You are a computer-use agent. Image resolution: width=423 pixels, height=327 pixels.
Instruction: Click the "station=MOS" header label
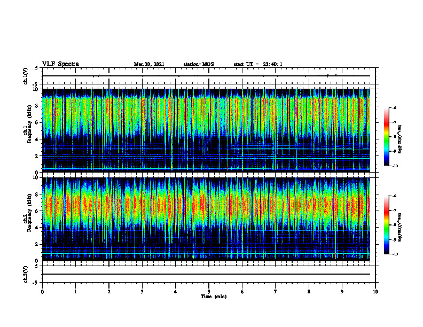pos(199,64)
